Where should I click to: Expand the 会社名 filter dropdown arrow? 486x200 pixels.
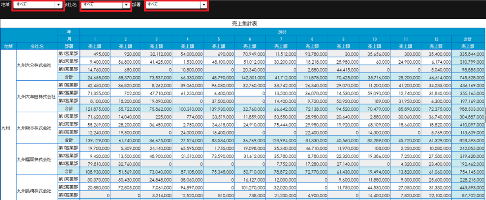(126, 5)
